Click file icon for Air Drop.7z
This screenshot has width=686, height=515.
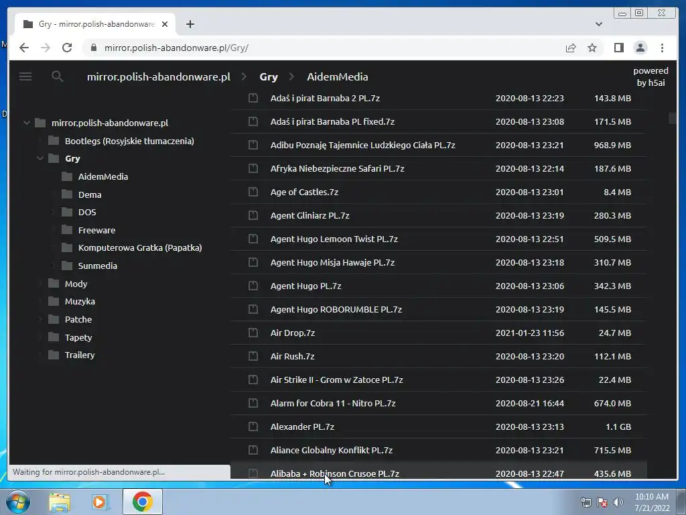253,333
